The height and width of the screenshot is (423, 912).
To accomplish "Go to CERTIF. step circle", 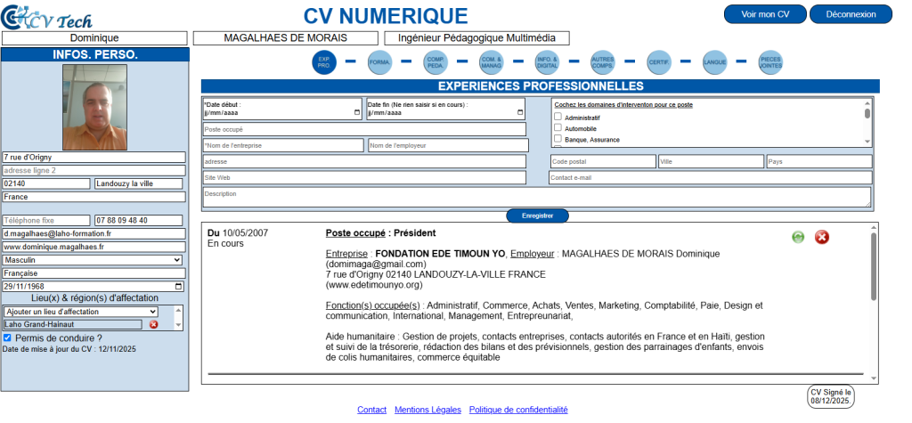I will point(659,61).
